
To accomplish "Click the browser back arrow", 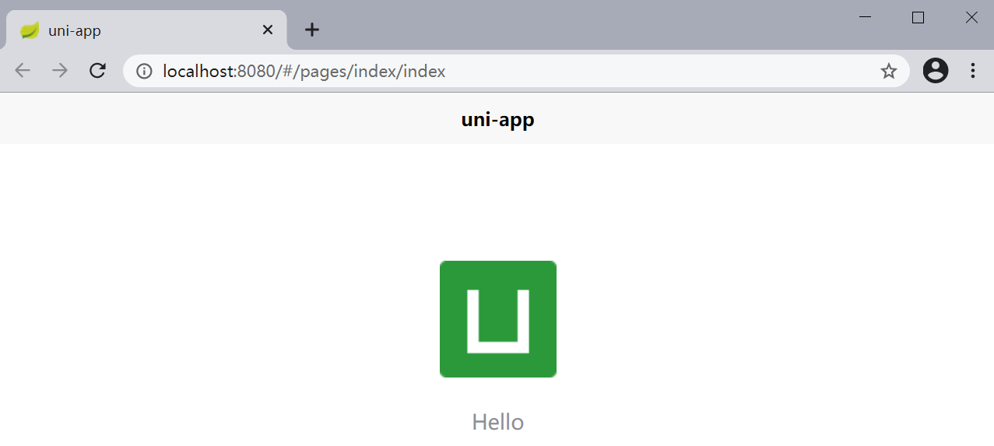I will point(23,71).
